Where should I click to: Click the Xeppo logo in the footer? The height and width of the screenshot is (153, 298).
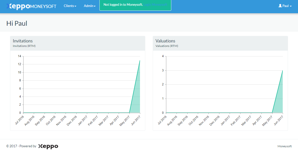pyautogui.click(x=48, y=146)
